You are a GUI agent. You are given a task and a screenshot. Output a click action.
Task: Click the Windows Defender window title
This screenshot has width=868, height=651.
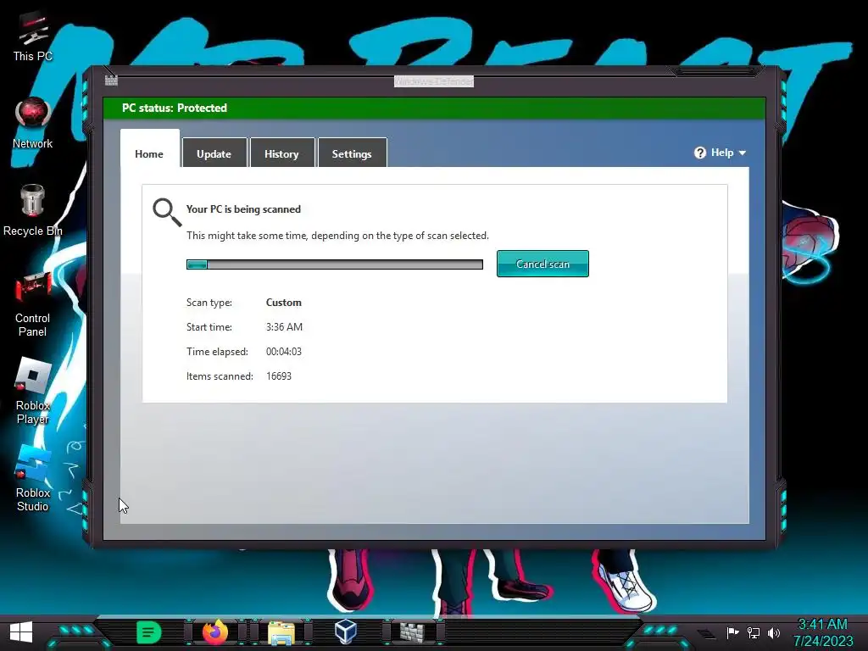point(434,81)
